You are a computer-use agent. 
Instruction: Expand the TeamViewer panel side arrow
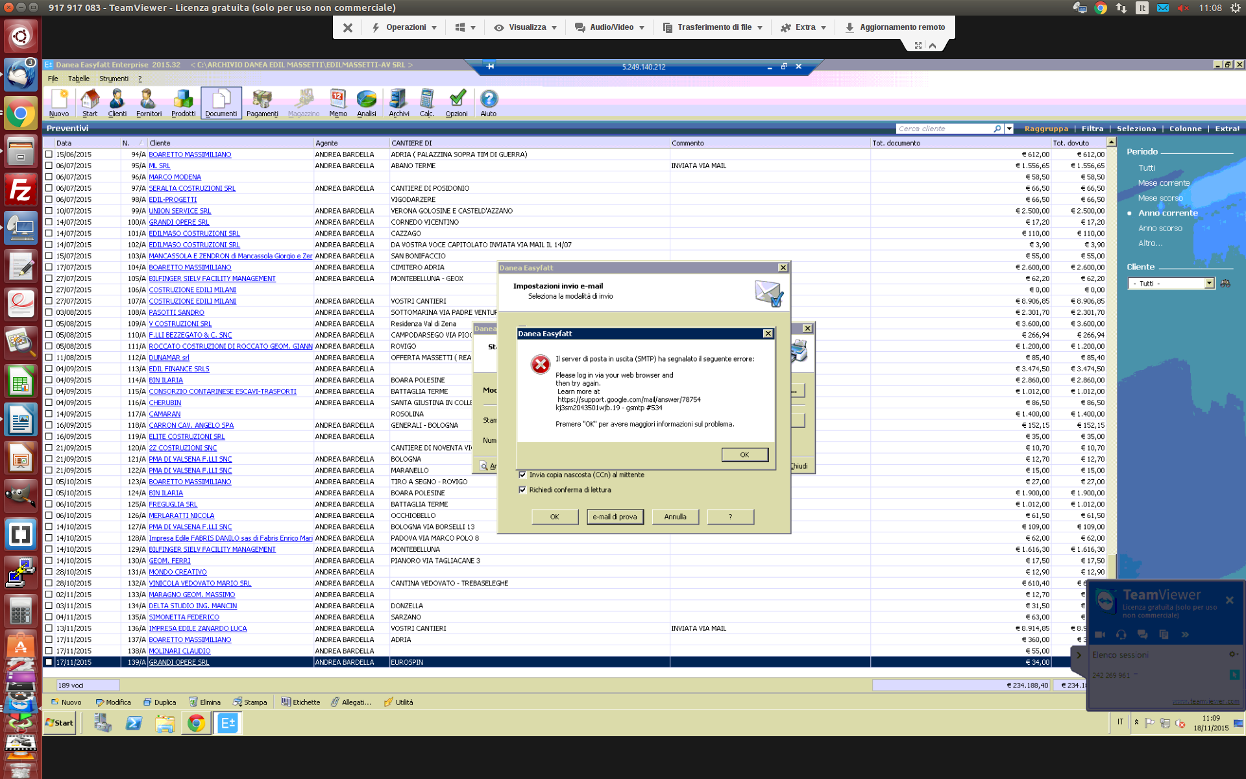pos(1079,655)
